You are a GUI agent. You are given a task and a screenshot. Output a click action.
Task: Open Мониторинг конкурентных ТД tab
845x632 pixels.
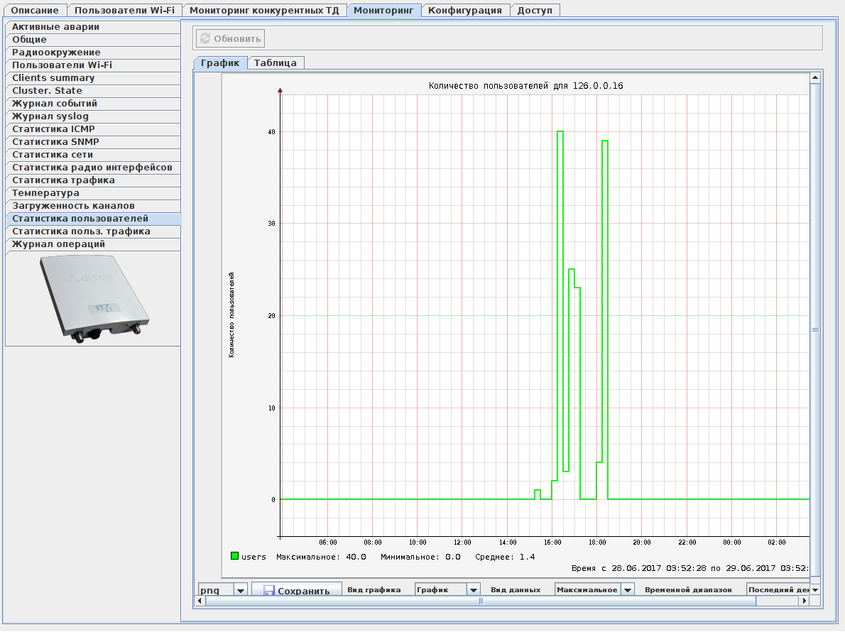pos(264,11)
